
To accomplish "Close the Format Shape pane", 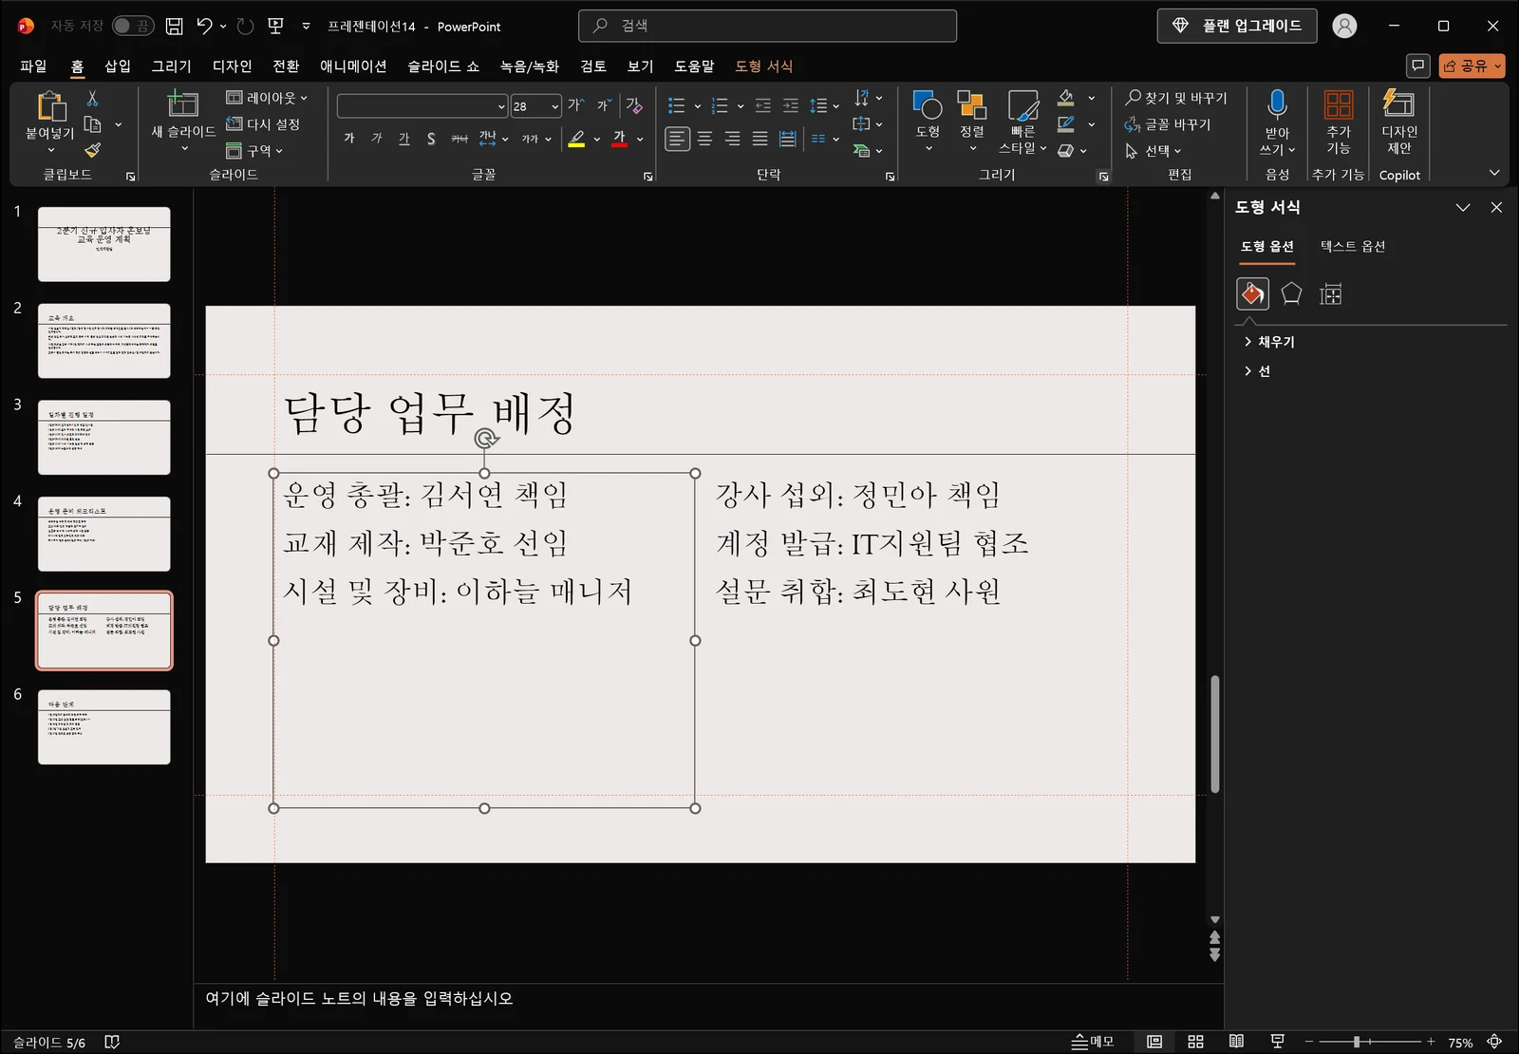I will tap(1496, 207).
